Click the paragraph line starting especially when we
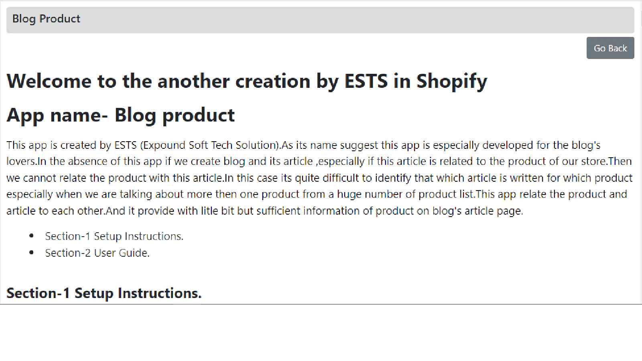The height and width of the screenshot is (361, 642). 317,194
